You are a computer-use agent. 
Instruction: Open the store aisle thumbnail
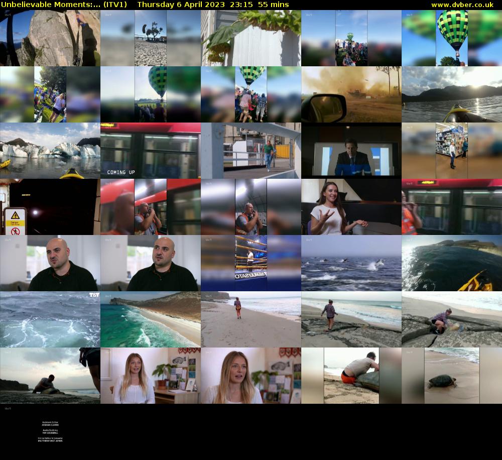point(452,151)
